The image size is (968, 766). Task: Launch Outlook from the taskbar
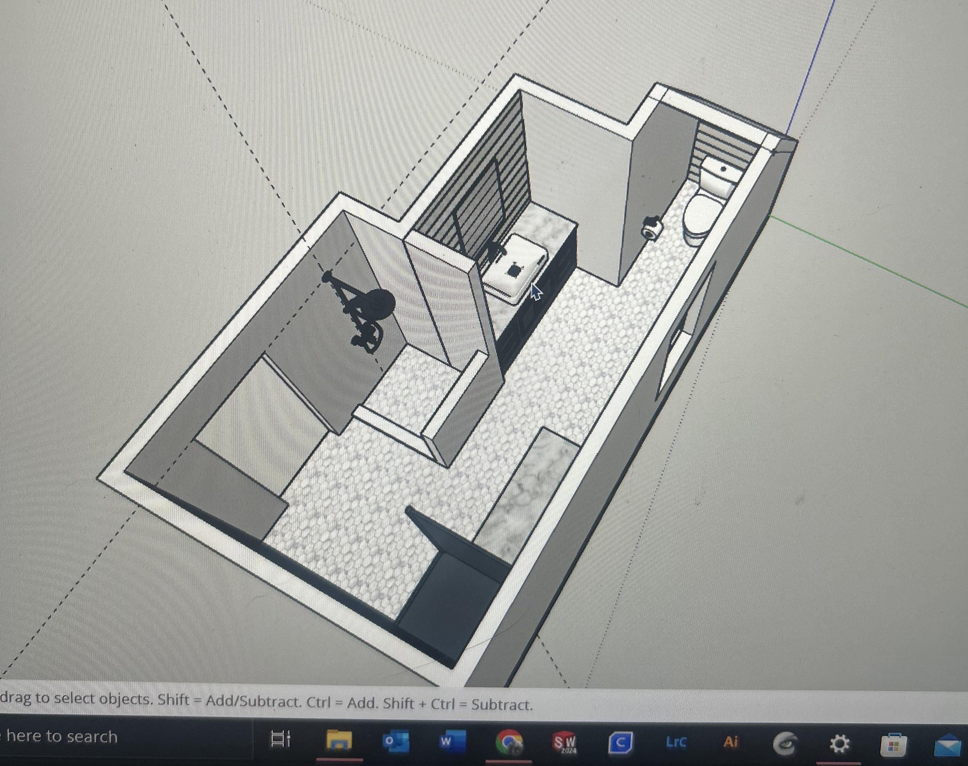pyautogui.click(x=395, y=742)
